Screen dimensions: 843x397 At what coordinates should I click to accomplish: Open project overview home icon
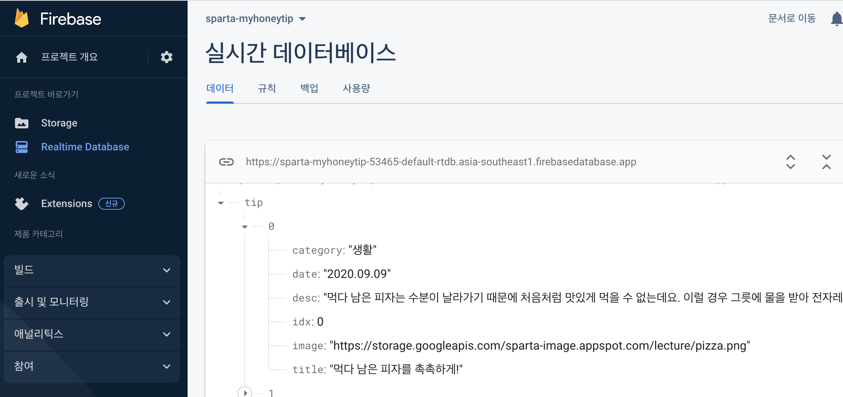coord(22,57)
